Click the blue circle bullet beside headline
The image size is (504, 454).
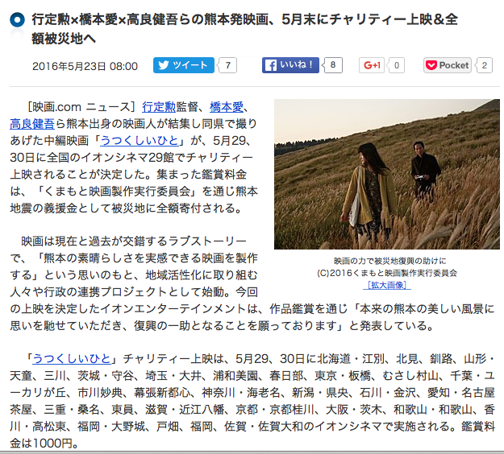(x=18, y=20)
